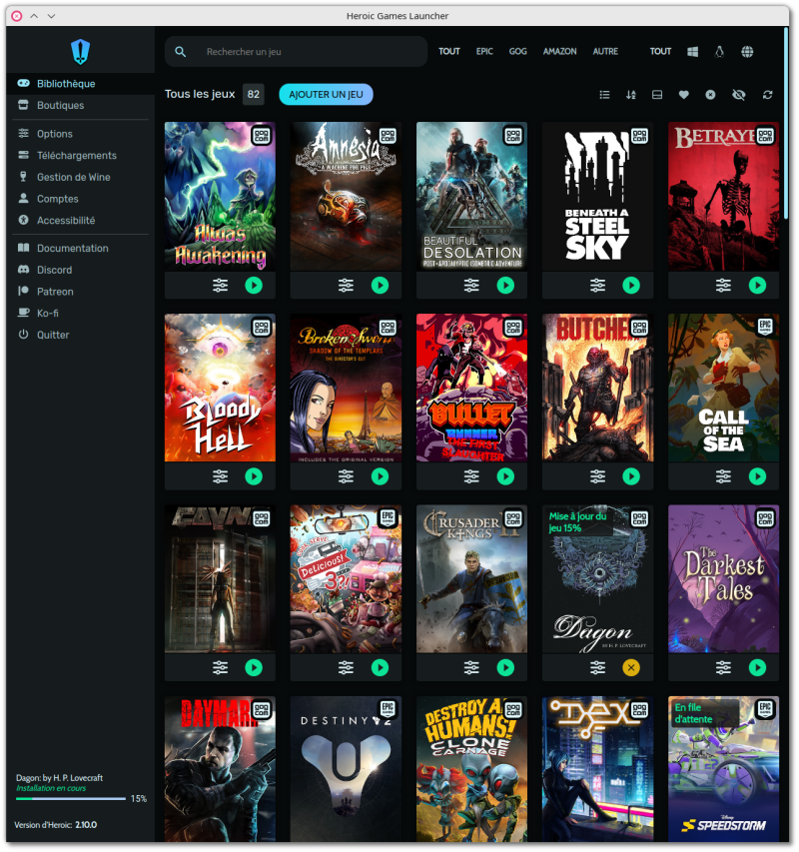Click the search magnifier icon
This screenshot has width=799, height=852.
point(181,52)
